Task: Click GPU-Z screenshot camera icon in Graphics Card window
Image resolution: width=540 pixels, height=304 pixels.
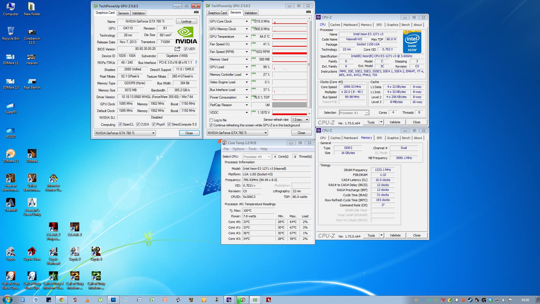Action: tap(196, 12)
